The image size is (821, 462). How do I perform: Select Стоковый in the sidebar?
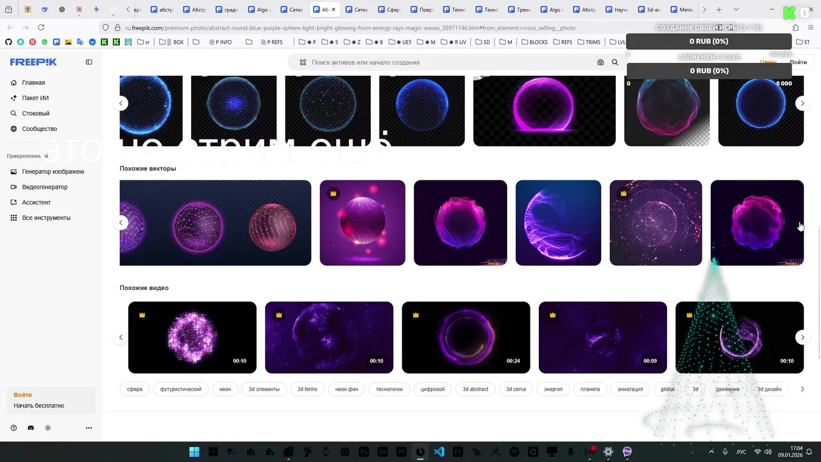pyautogui.click(x=35, y=114)
